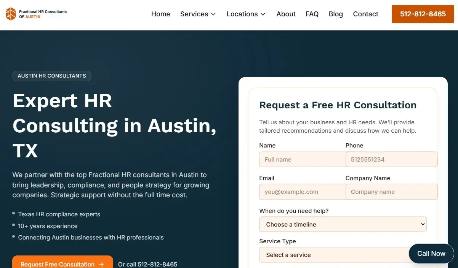Click the Full name input field
The width and height of the screenshot is (458, 268).
pyautogui.click(x=302, y=159)
